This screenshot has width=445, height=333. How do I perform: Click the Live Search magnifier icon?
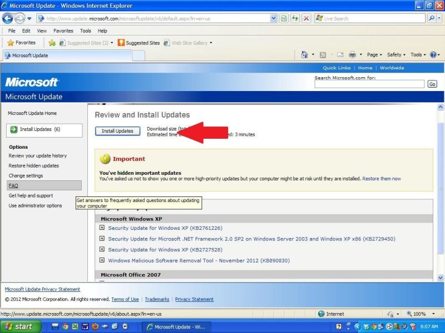[x=432, y=19]
